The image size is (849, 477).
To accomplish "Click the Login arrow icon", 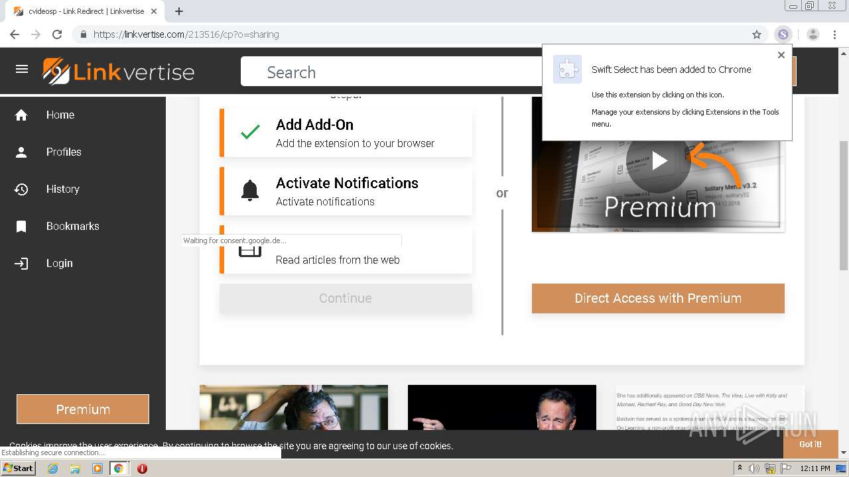I will click(x=21, y=264).
